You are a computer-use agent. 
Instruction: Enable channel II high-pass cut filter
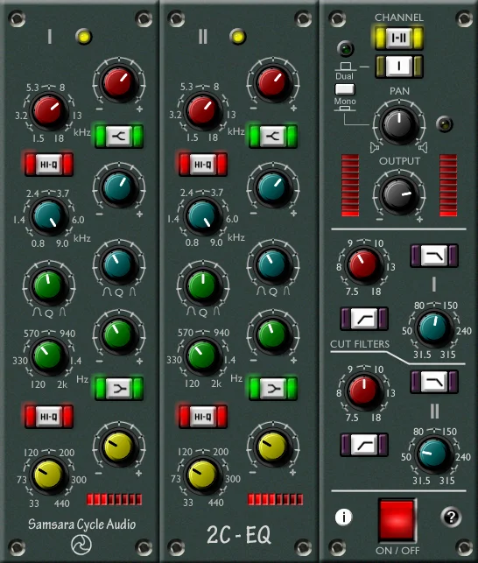tap(364, 445)
